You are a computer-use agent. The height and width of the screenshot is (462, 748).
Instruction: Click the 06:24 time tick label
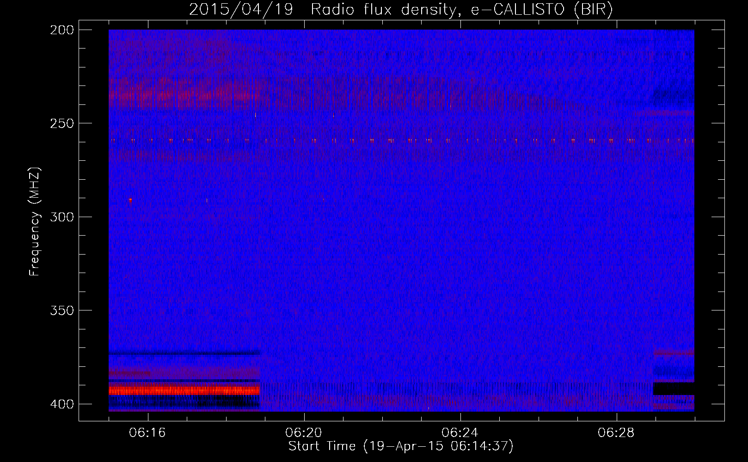pos(460,433)
